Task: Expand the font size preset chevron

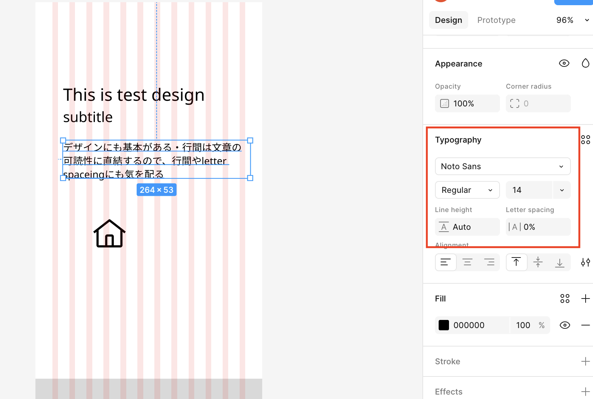Action: [562, 190]
